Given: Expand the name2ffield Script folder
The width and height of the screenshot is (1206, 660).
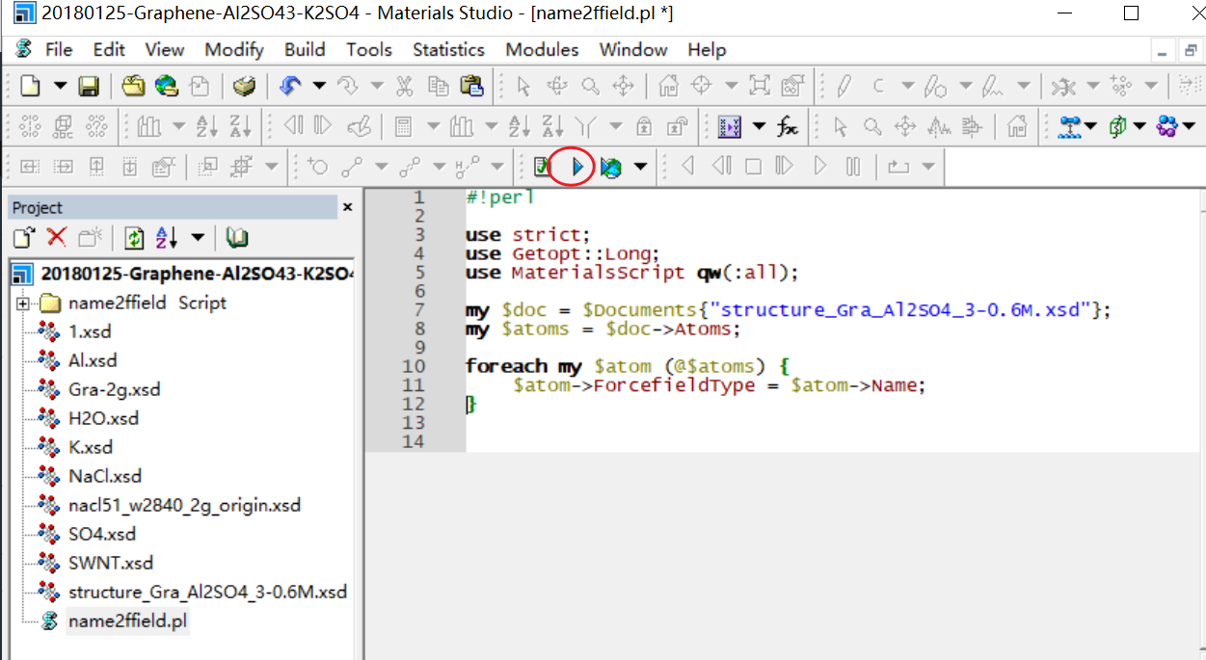Looking at the screenshot, I should point(22,304).
